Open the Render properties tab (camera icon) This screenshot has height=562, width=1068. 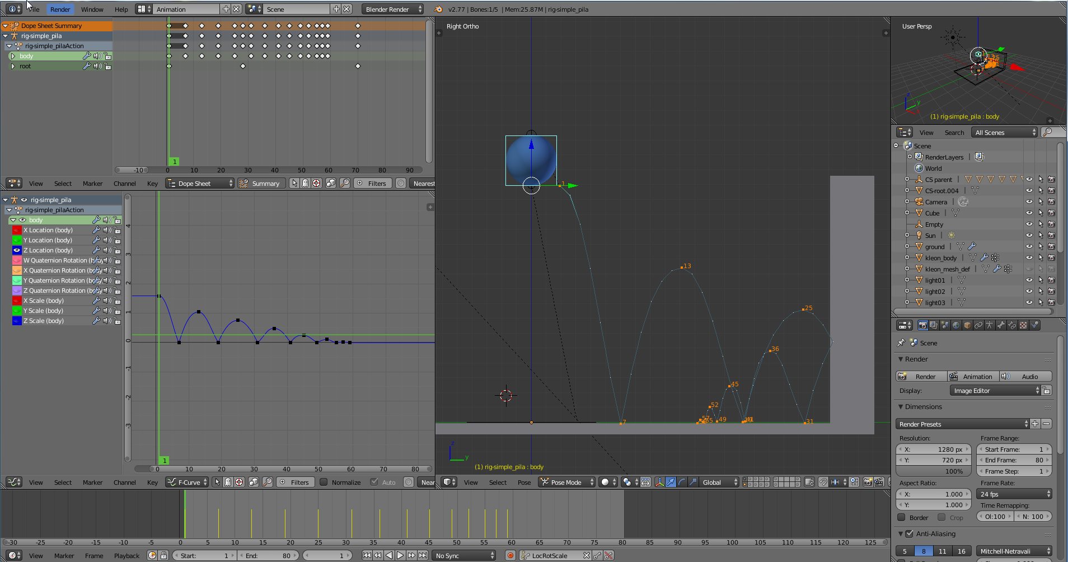click(x=923, y=325)
